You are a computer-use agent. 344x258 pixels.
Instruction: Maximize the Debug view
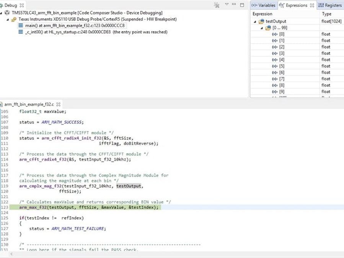coord(241,4)
